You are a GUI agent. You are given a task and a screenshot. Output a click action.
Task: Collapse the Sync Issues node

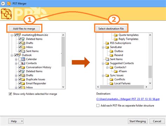pos(103,76)
